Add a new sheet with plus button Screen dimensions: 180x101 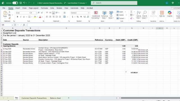[x=69, y=98]
